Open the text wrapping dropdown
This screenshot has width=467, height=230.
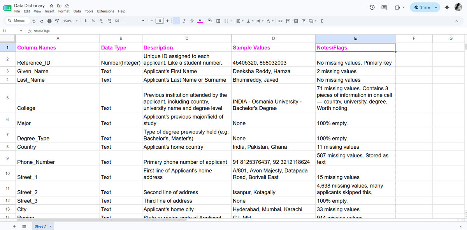tap(260, 21)
